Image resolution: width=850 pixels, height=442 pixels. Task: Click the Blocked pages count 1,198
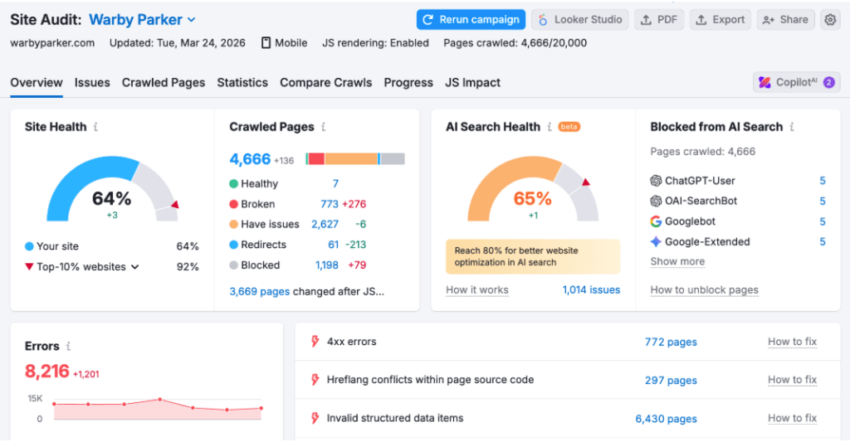click(327, 265)
